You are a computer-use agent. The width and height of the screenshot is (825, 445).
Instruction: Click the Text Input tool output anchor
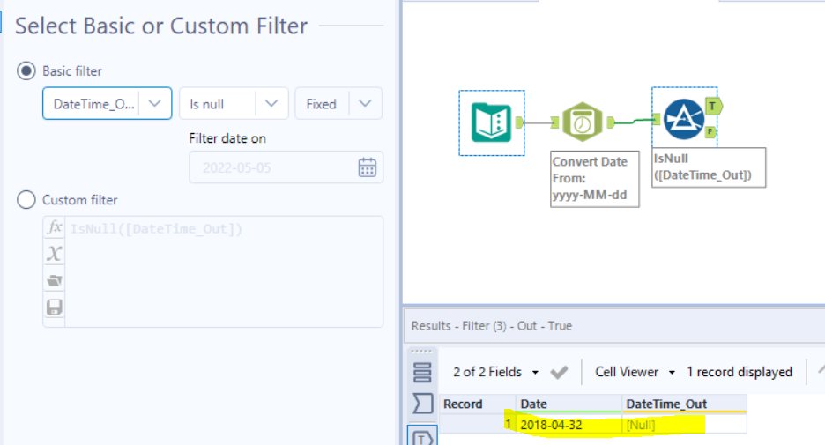[x=519, y=122]
